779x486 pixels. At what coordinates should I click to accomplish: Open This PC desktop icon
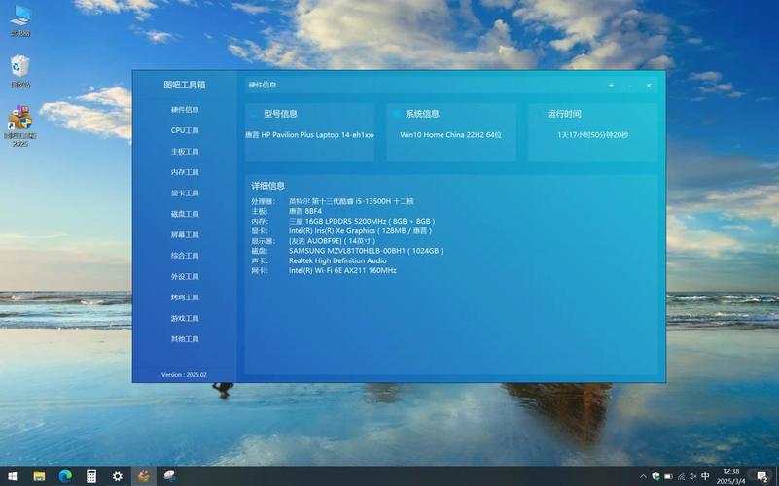tap(20, 20)
